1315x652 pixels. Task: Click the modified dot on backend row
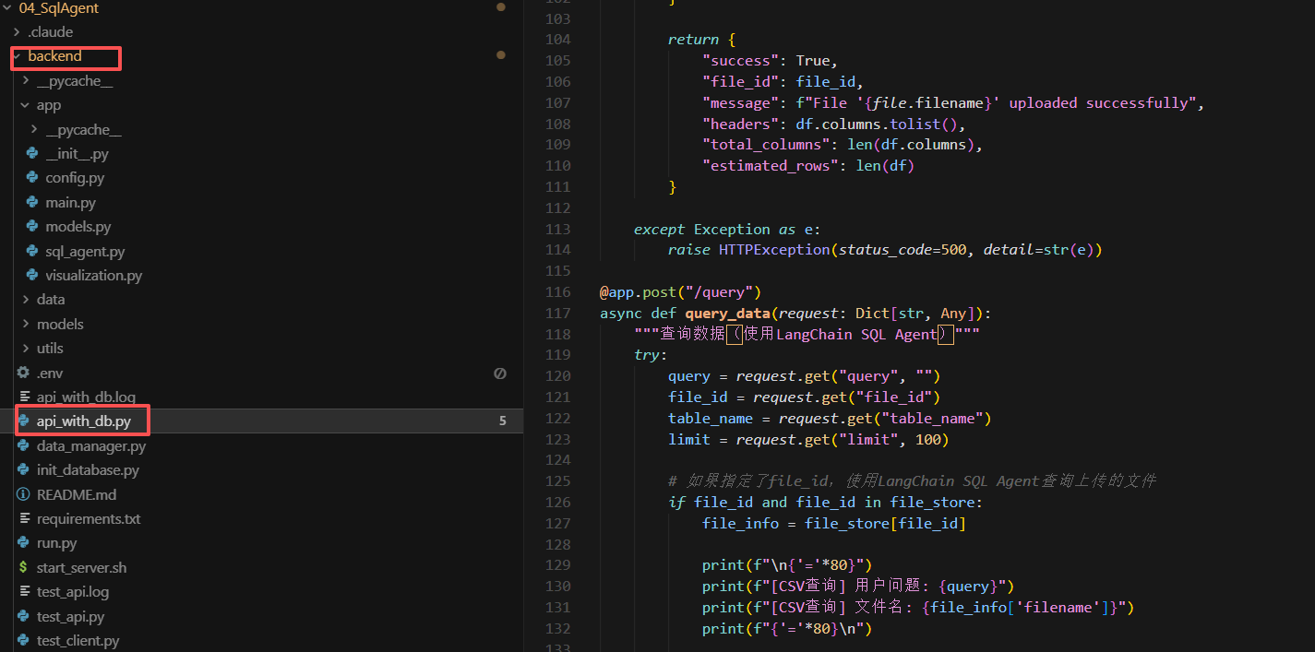click(501, 55)
